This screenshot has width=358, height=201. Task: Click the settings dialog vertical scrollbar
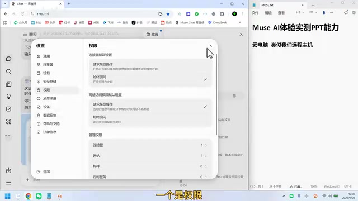[216, 94]
